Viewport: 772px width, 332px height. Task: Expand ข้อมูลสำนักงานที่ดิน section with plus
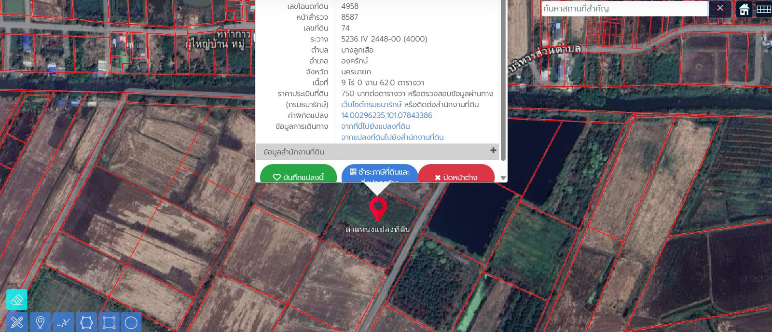[x=493, y=151]
